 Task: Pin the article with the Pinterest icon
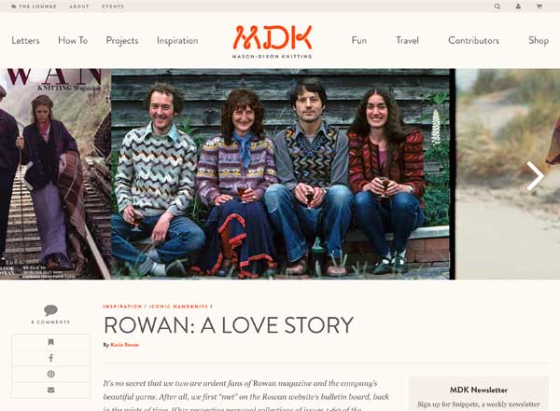(50, 374)
